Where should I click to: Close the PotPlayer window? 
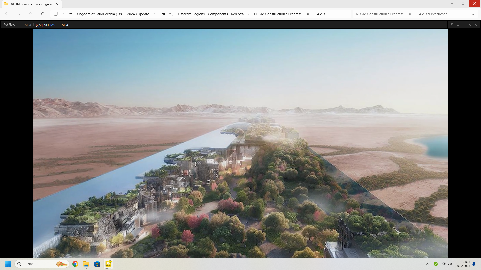pyautogui.click(x=476, y=25)
